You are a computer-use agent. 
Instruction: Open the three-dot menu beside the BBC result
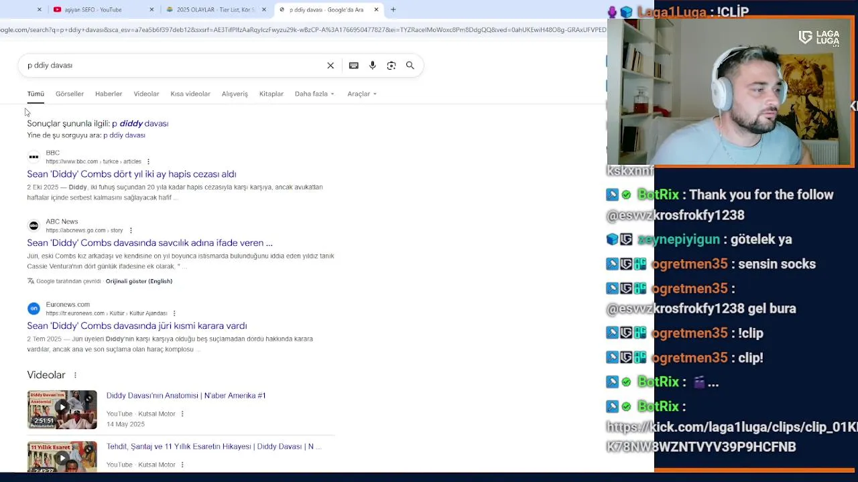pyautogui.click(x=148, y=161)
